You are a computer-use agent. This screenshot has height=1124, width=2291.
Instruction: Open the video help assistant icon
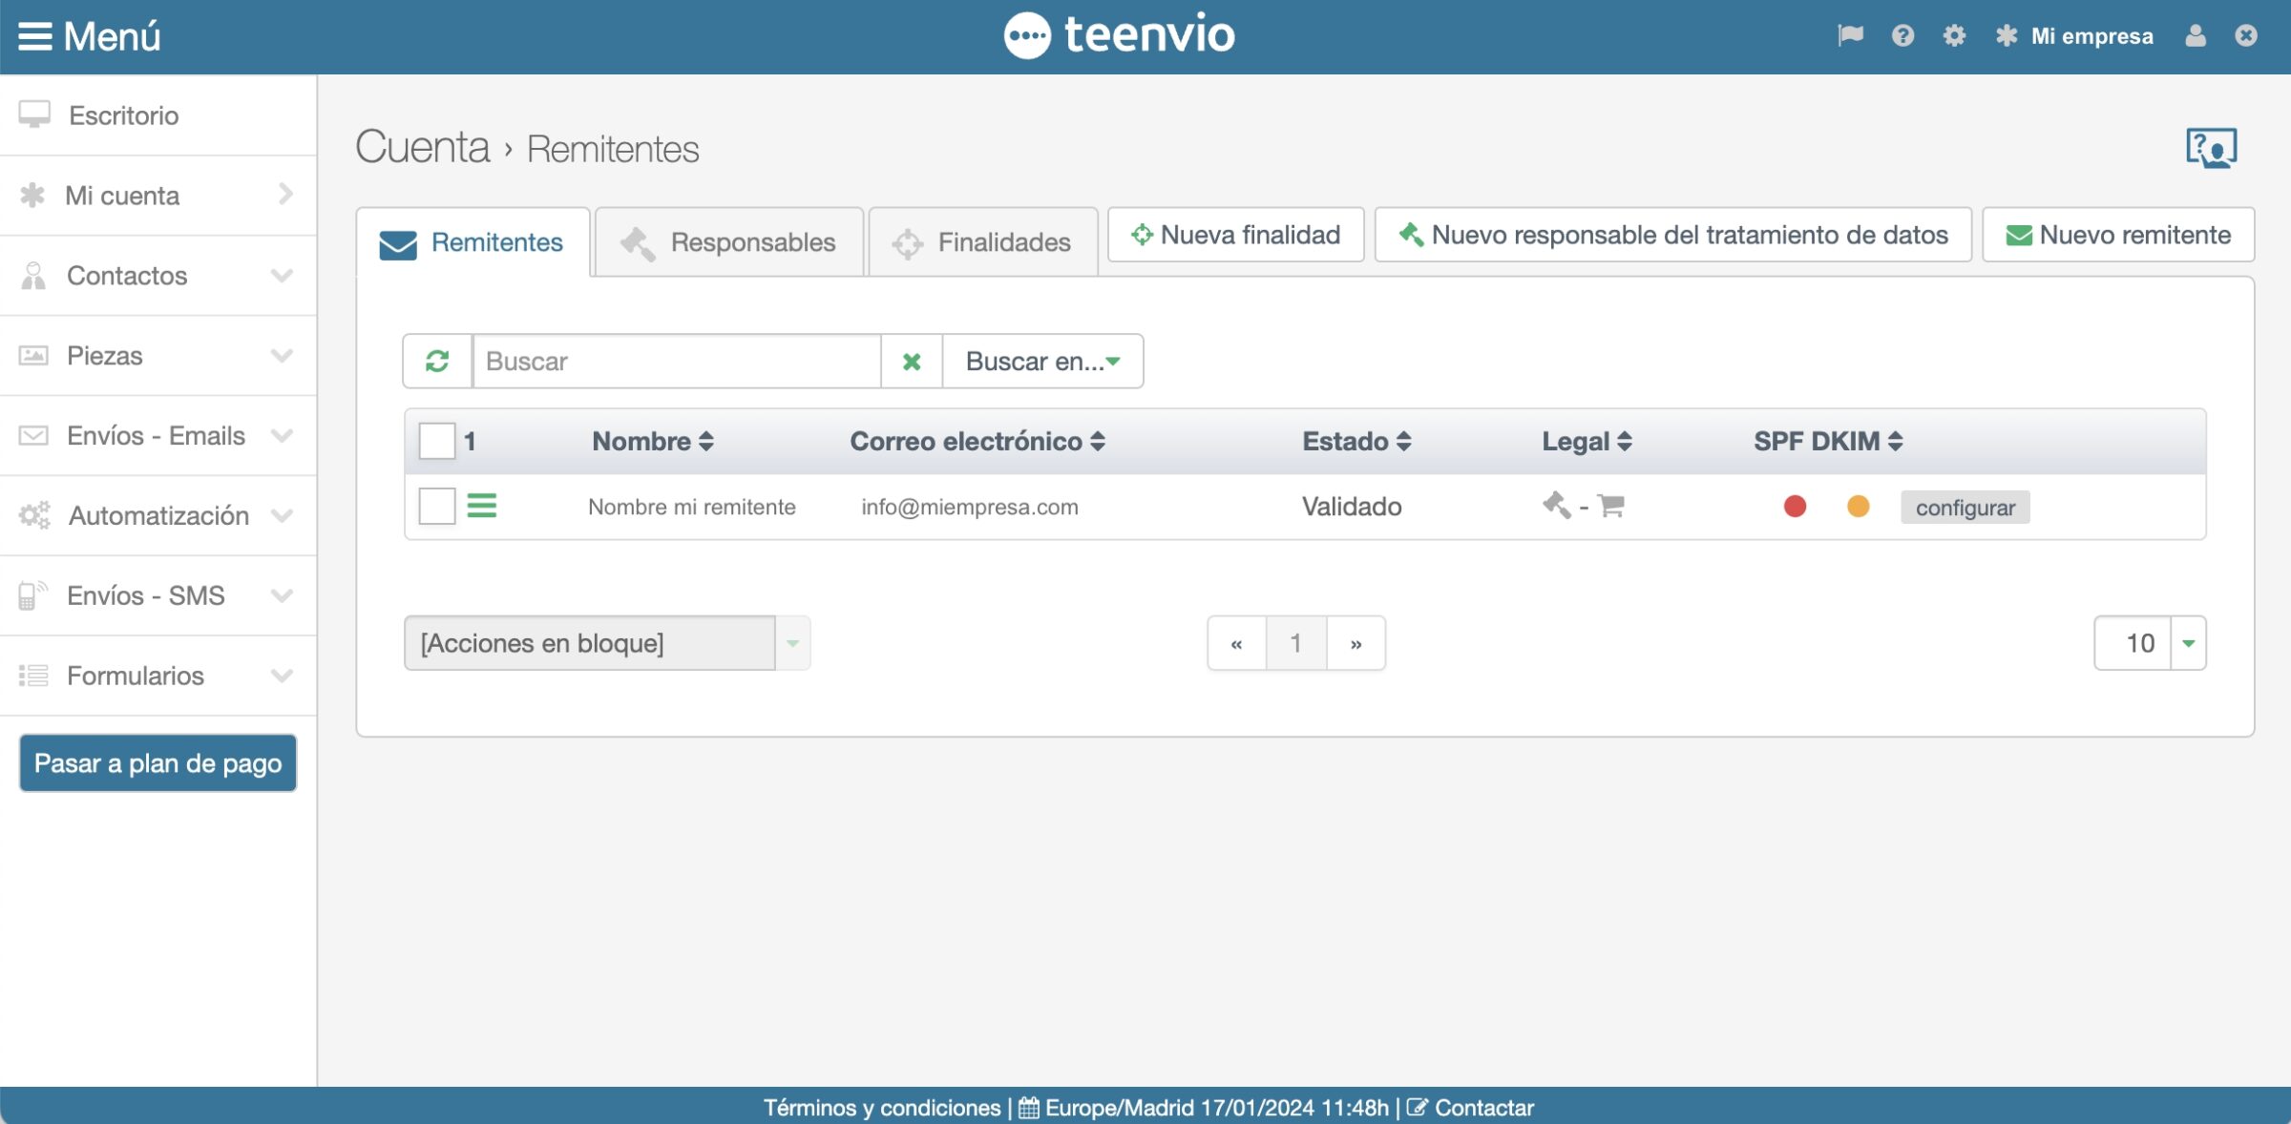(x=2211, y=148)
